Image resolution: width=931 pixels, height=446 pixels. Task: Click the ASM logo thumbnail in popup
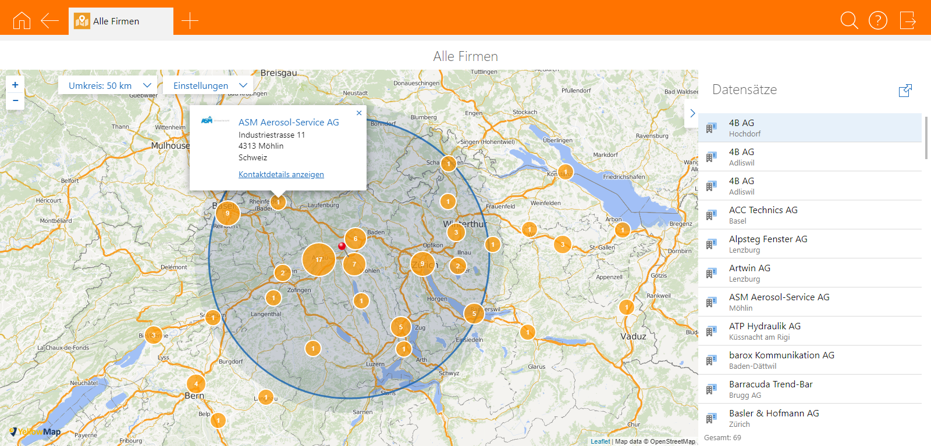[215, 120]
